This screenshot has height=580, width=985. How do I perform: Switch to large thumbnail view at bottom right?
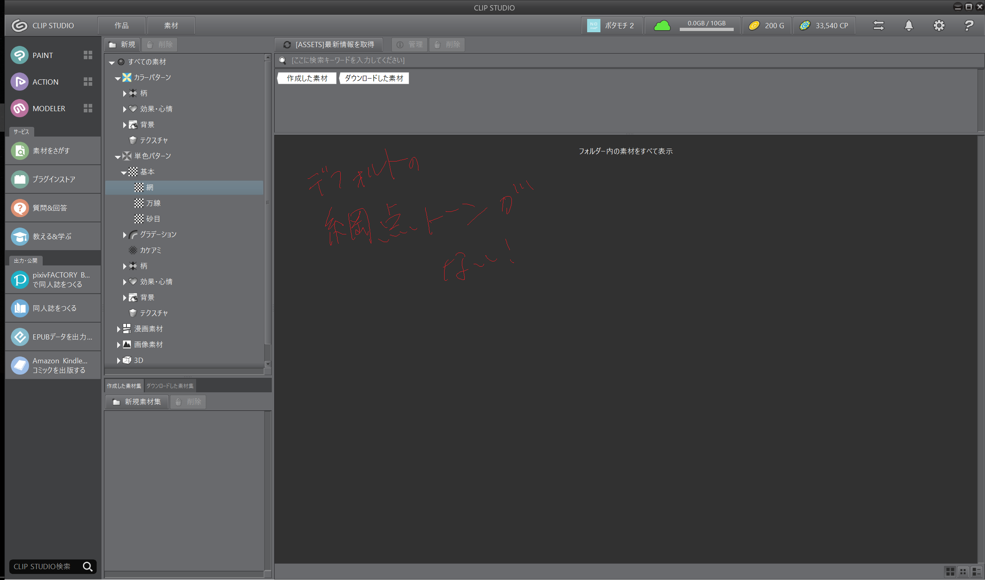(950, 572)
